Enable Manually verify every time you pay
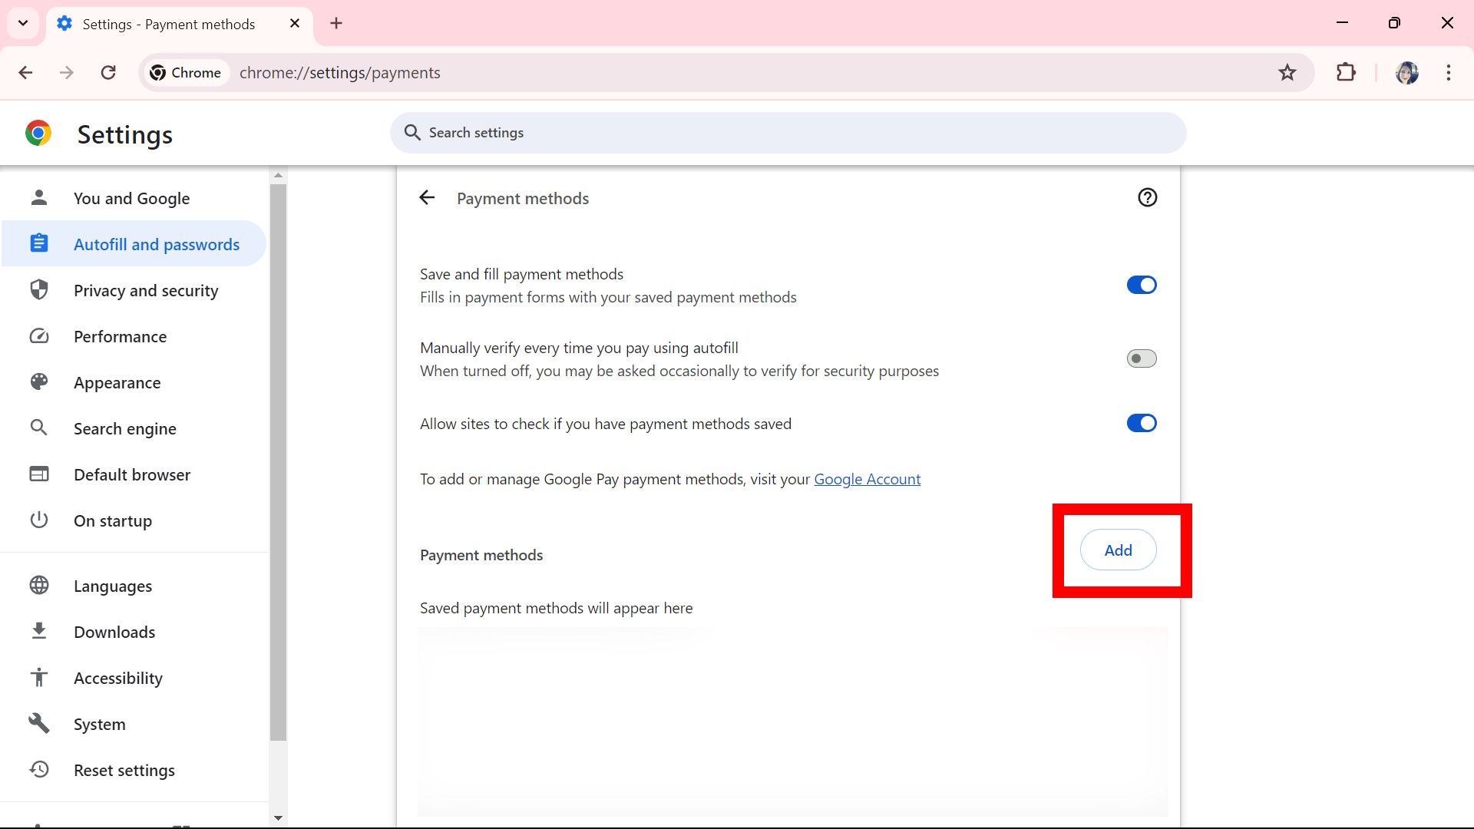 click(x=1142, y=358)
